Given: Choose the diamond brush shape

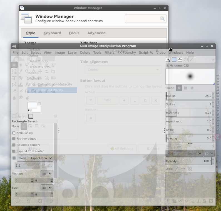Looking at the screenshot, I should (x=192, y=88).
